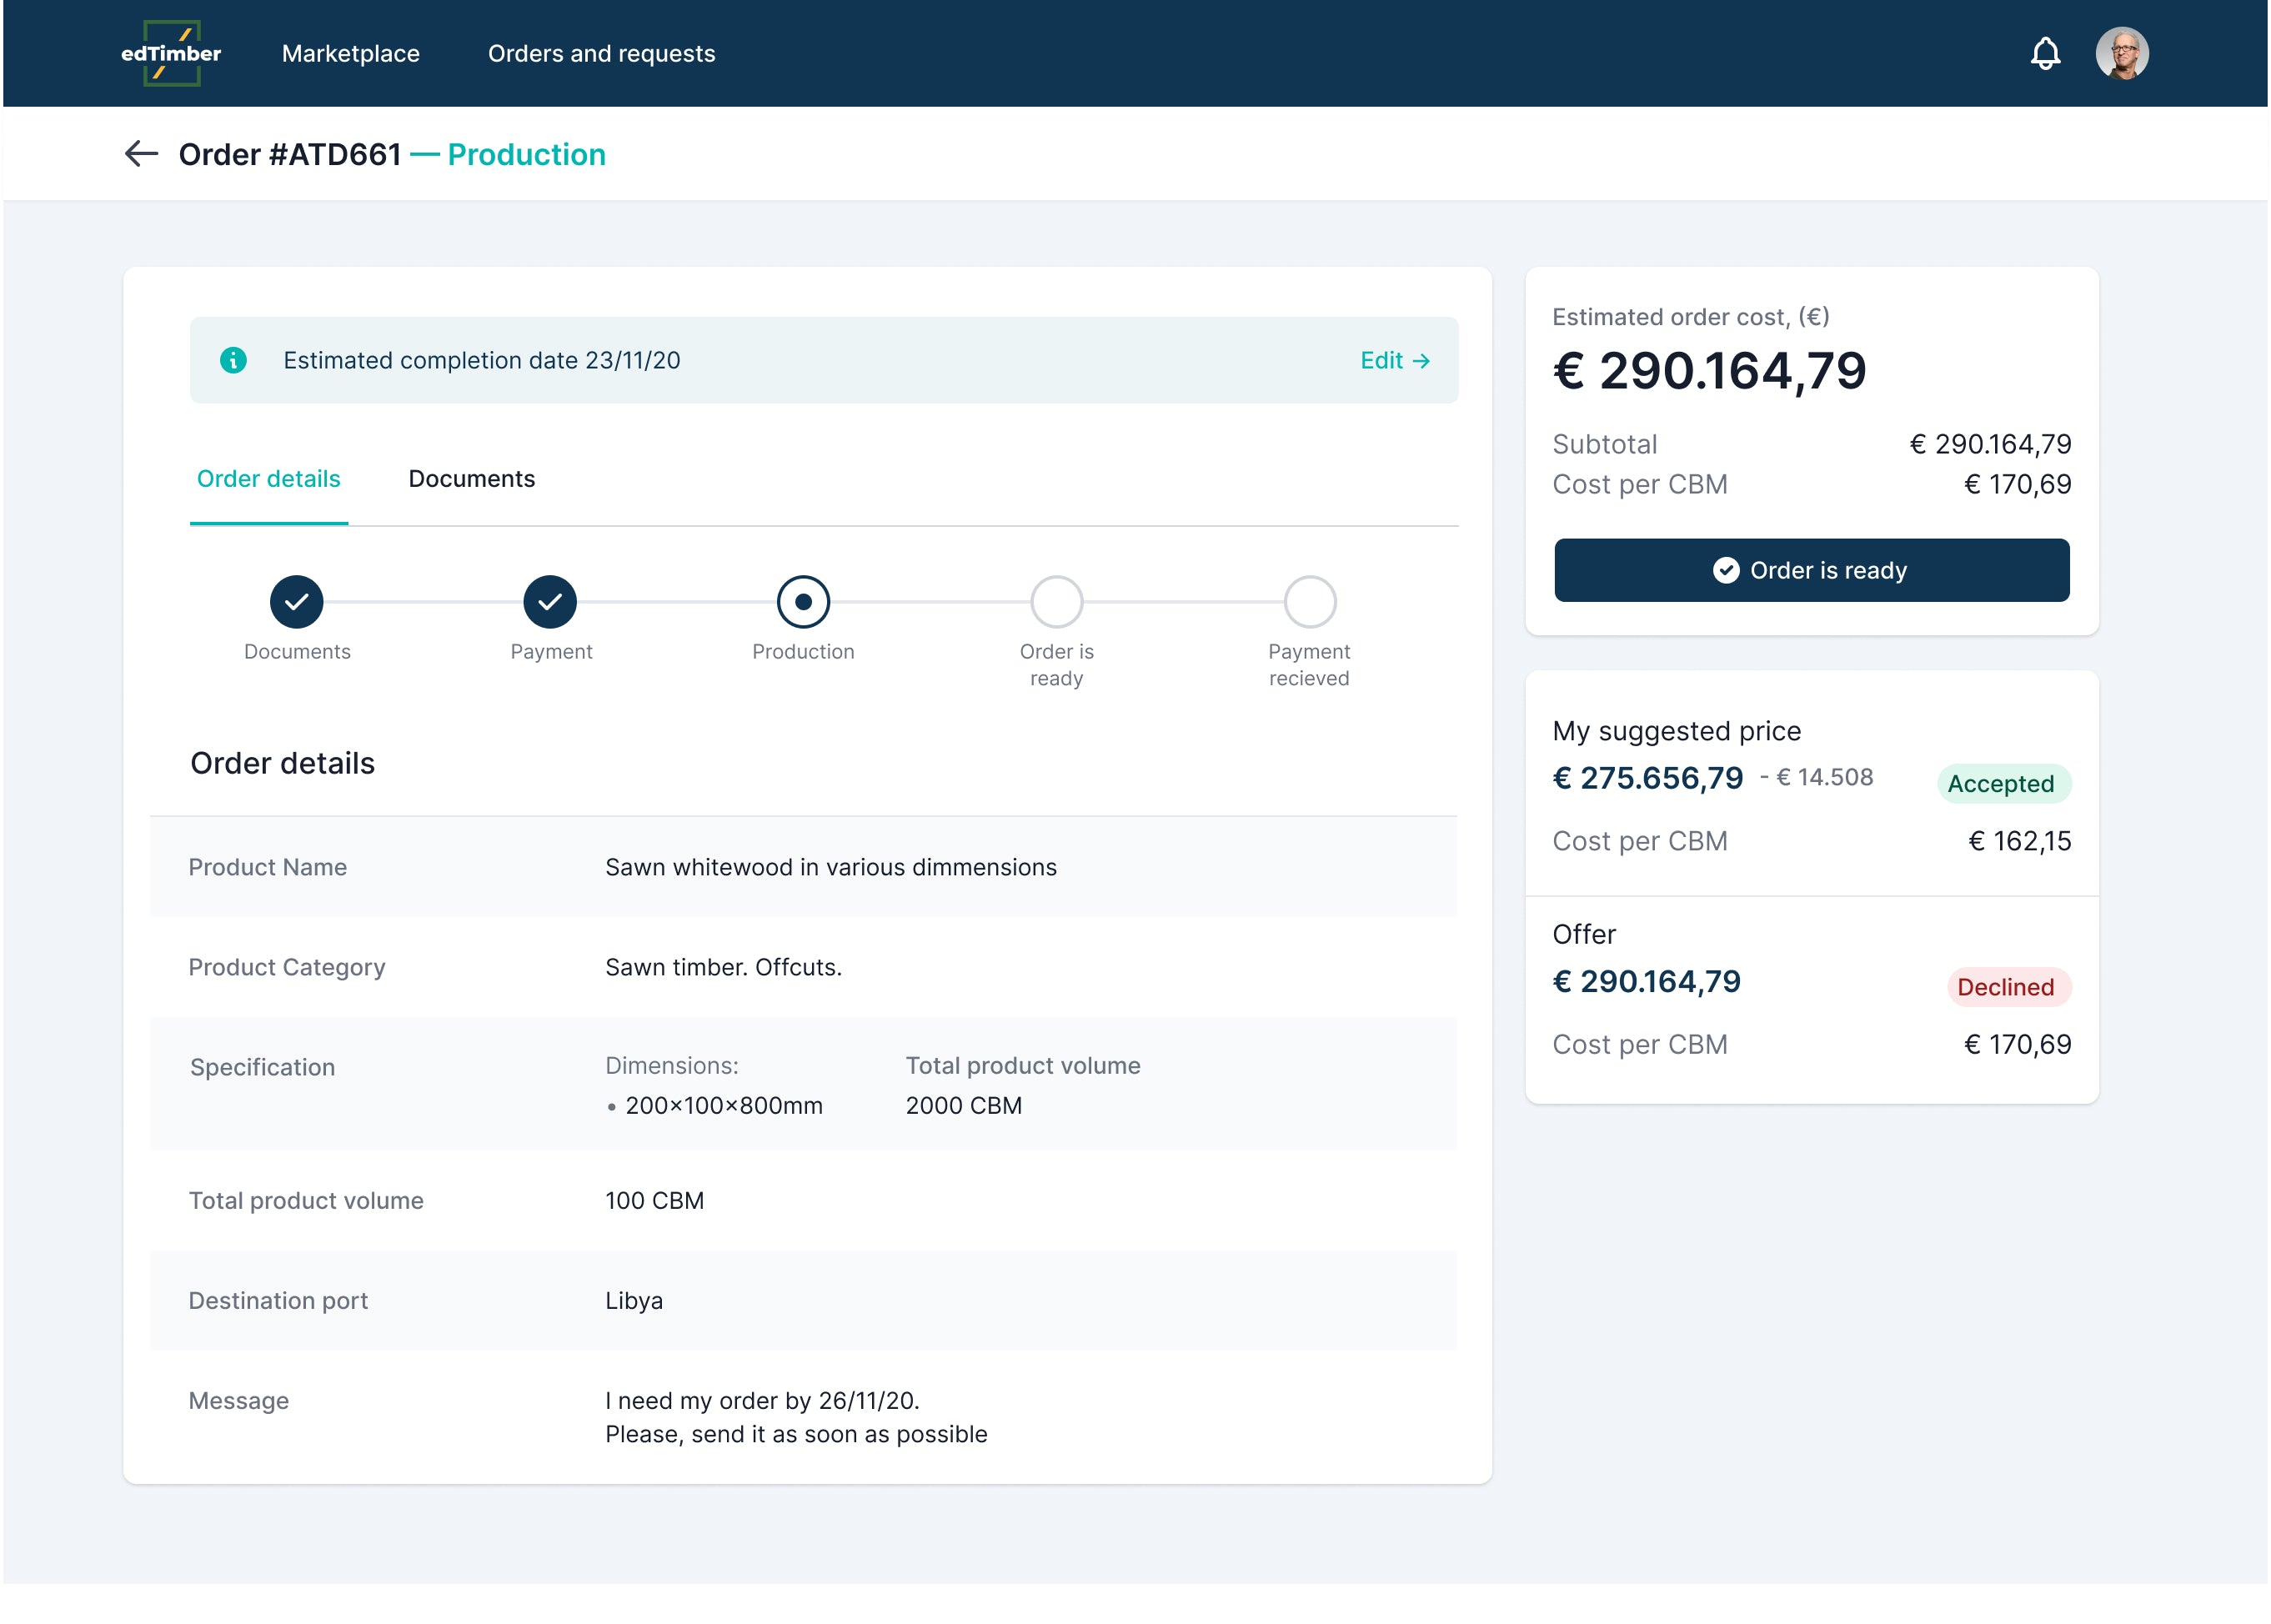Viewport: 2271px width, 1624px height.
Task: Select the completed Documents step circle
Action: (x=297, y=602)
